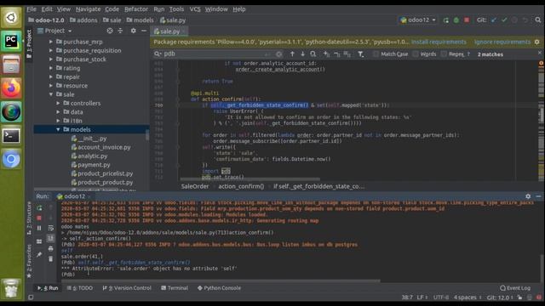Toggle scroll to end in Run console

[51, 238]
